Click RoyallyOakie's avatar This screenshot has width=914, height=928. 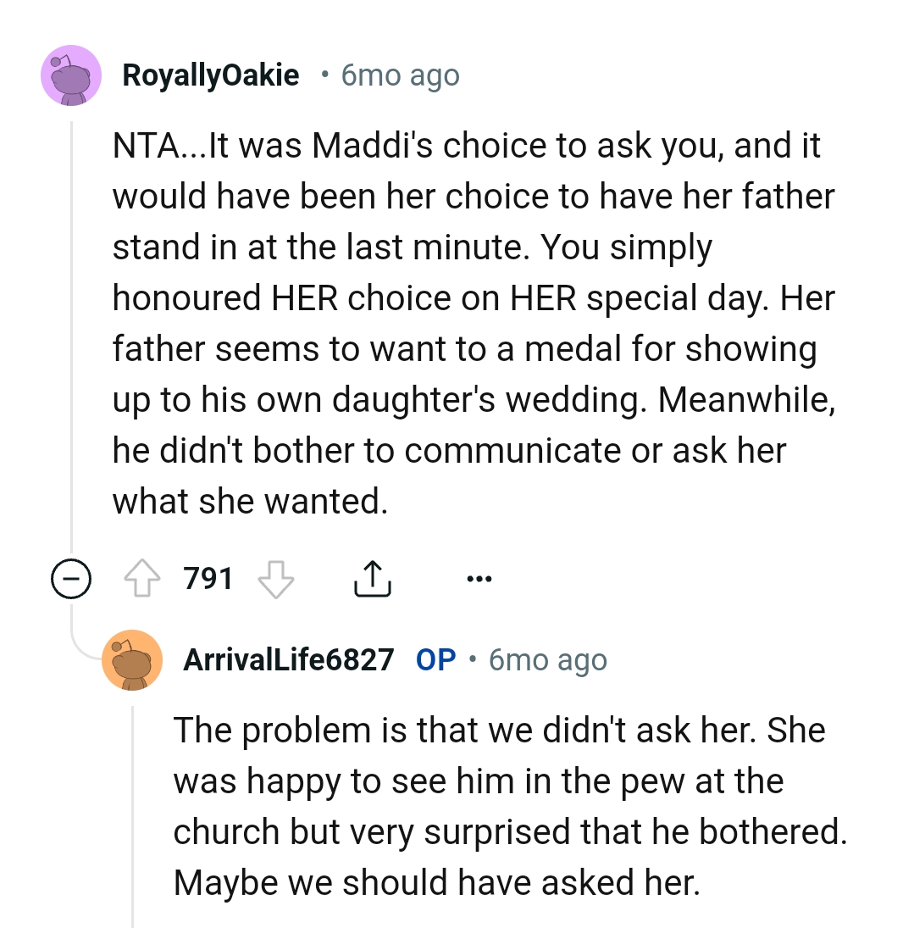coord(71,75)
